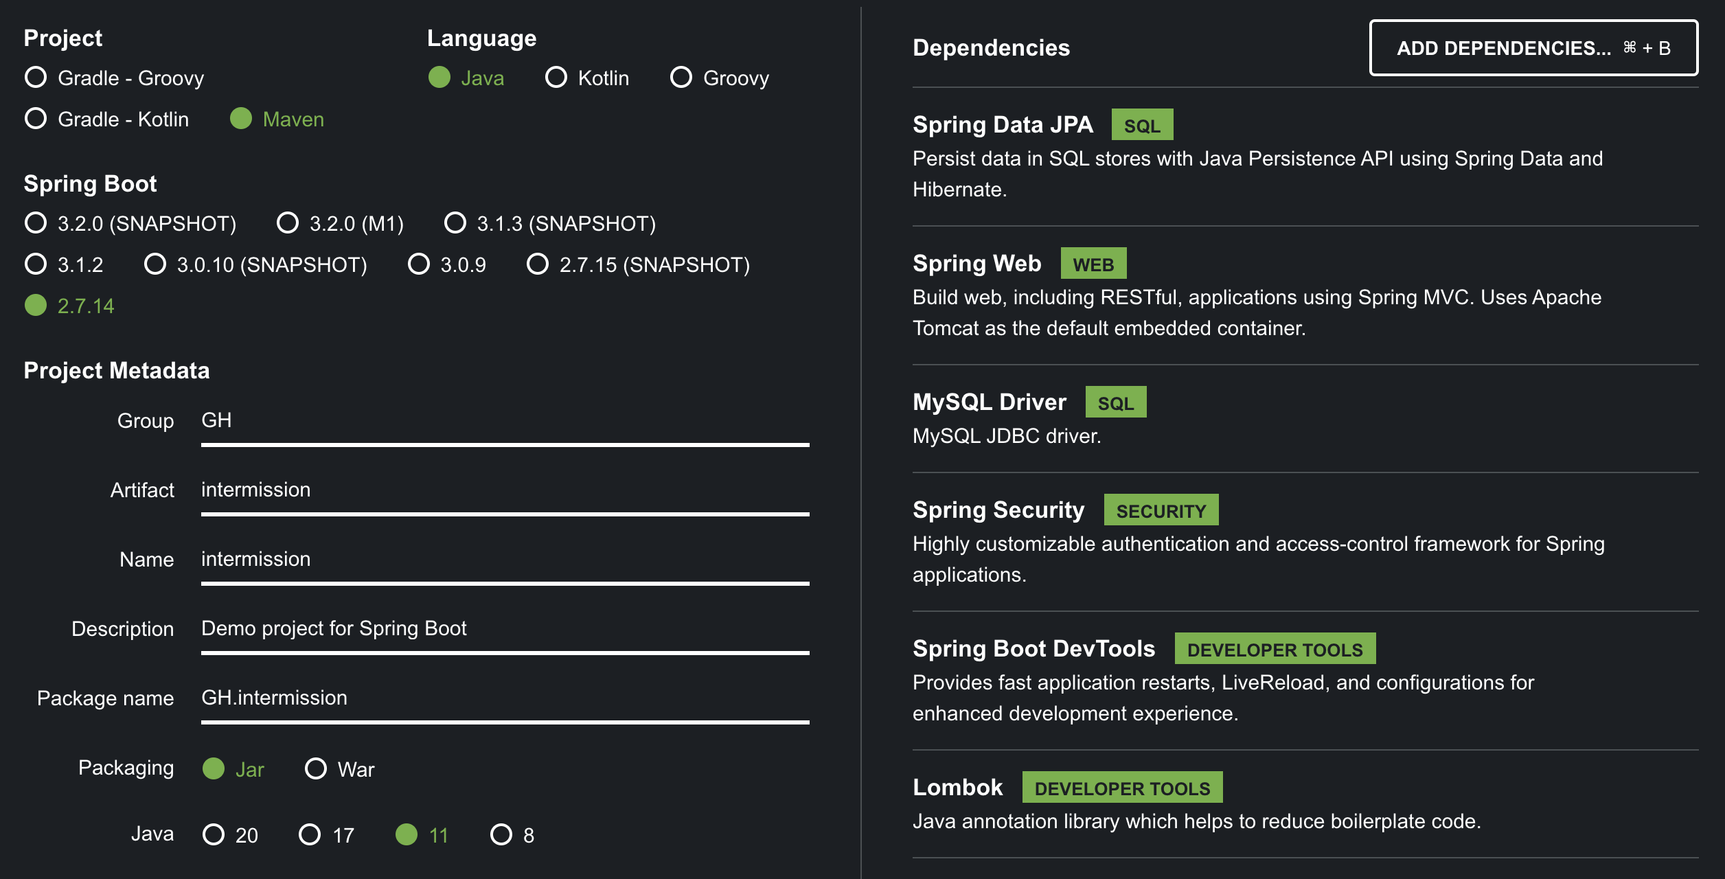The width and height of the screenshot is (1725, 879).
Task: Edit the Package name field
Action: pos(505,698)
